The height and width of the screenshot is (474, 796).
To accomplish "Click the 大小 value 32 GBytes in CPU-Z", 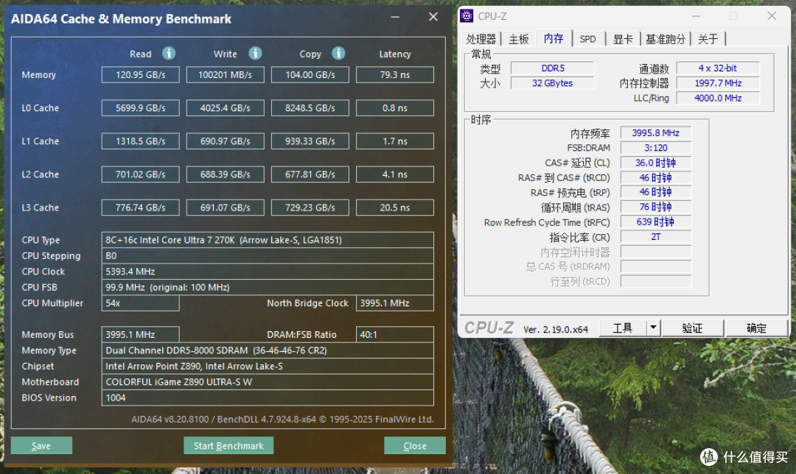I will point(552,83).
